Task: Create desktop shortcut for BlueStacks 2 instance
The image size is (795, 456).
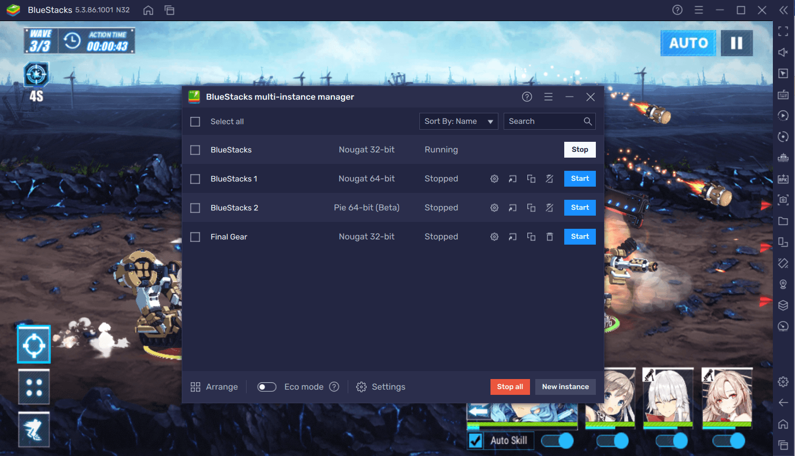Action: (513, 208)
